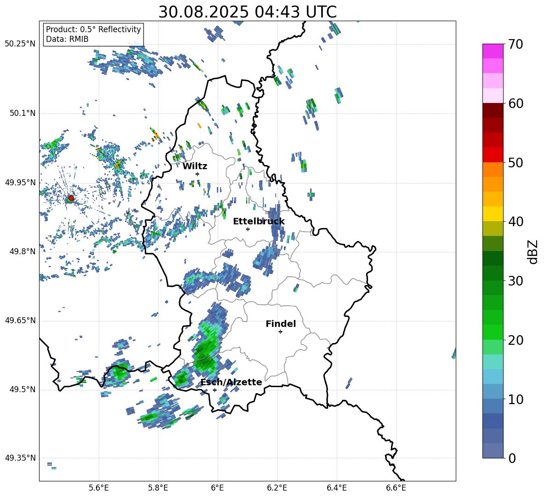
Task: Click the 6.6°E longitude label
Action: click(x=396, y=488)
